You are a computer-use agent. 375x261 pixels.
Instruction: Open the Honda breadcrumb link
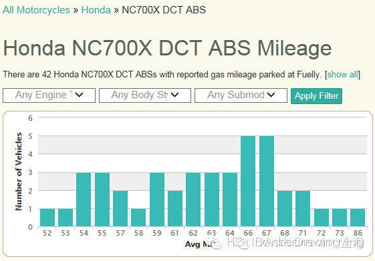coord(96,10)
